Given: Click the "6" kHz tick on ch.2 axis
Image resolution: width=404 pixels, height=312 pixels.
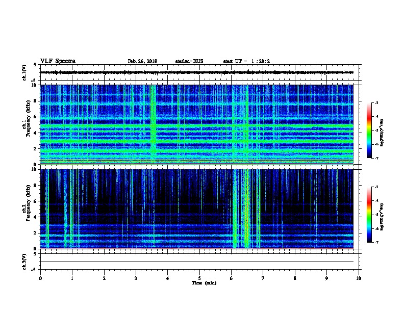Looking at the screenshot, I should pyautogui.click(x=35, y=201).
